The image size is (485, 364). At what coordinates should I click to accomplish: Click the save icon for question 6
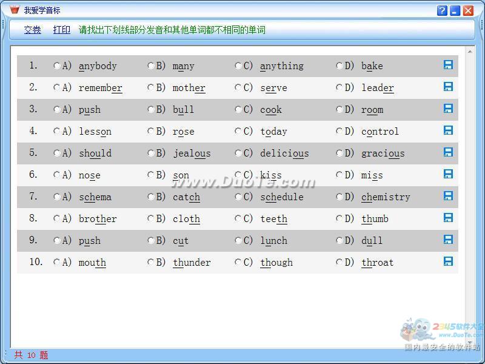tap(448, 174)
